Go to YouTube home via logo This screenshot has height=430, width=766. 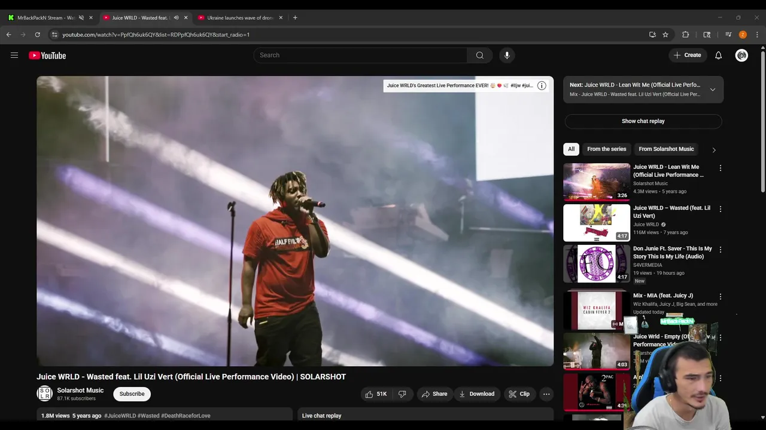tap(47, 56)
